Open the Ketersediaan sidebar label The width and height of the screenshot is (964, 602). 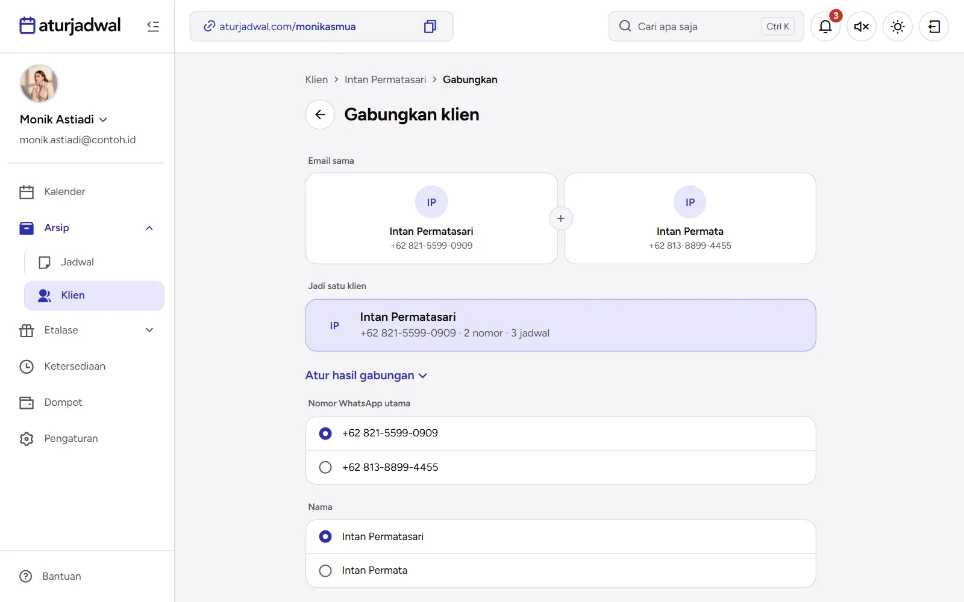pos(75,366)
